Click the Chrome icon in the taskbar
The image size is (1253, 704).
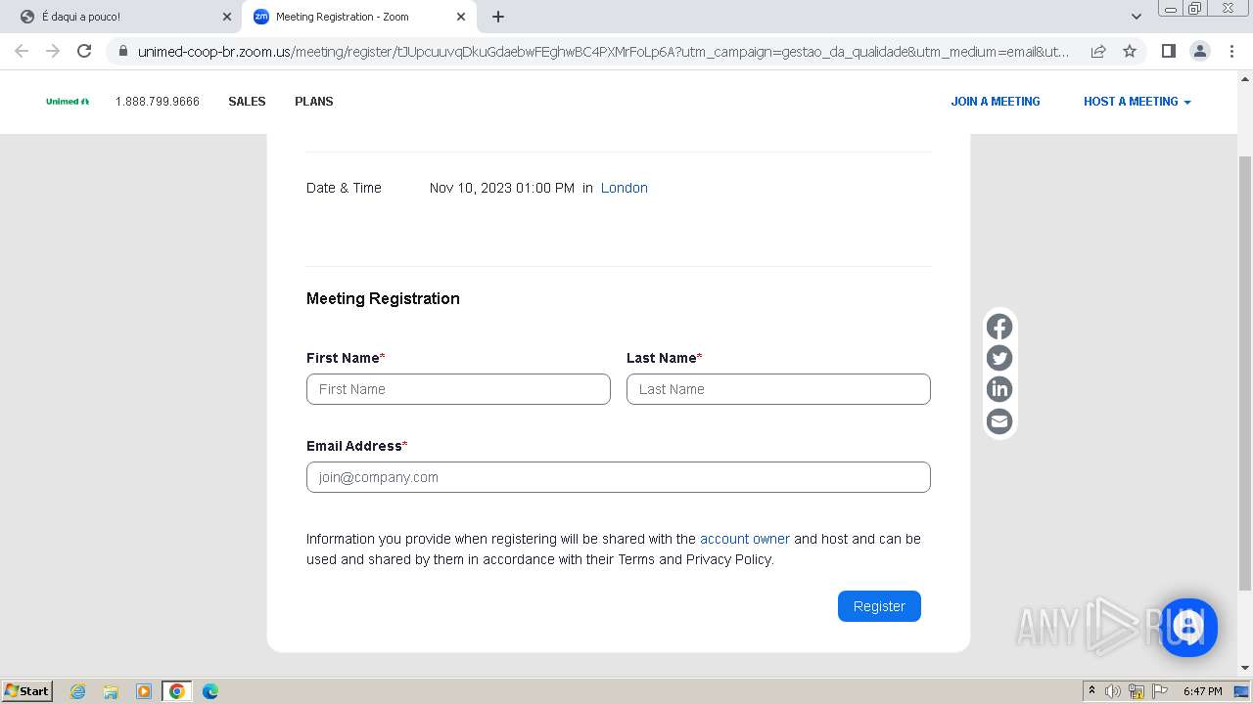[x=176, y=691]
